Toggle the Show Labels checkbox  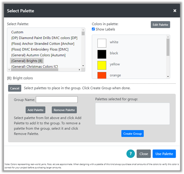[93, 29]
